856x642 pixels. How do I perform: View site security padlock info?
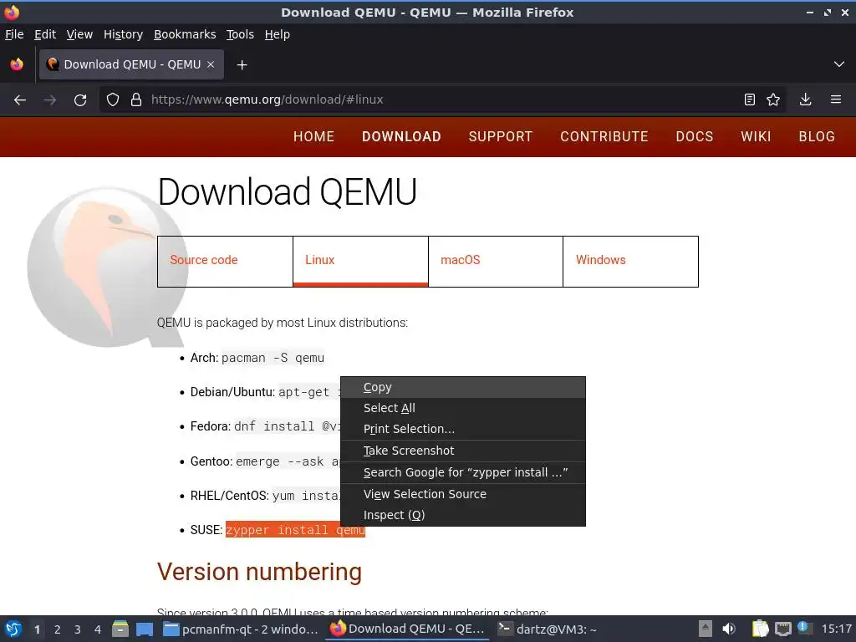coord(136,100)
